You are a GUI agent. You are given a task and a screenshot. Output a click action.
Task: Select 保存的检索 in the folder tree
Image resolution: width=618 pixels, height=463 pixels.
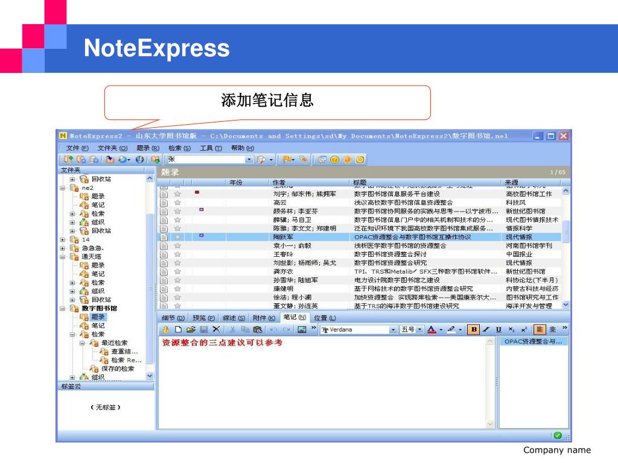(118, 369)
